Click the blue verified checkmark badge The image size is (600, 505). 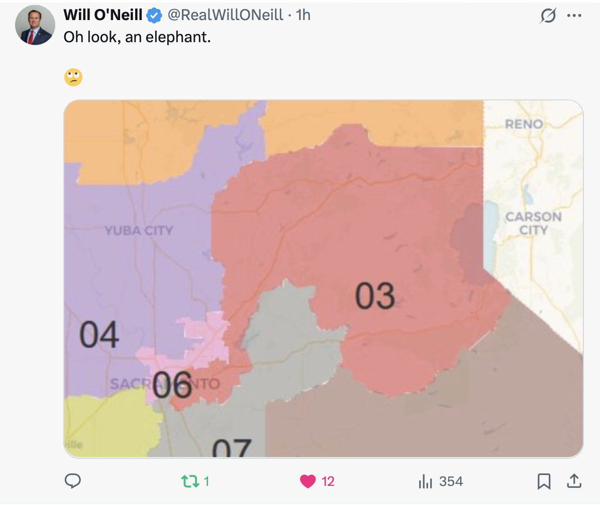click(x=154, y=16)
